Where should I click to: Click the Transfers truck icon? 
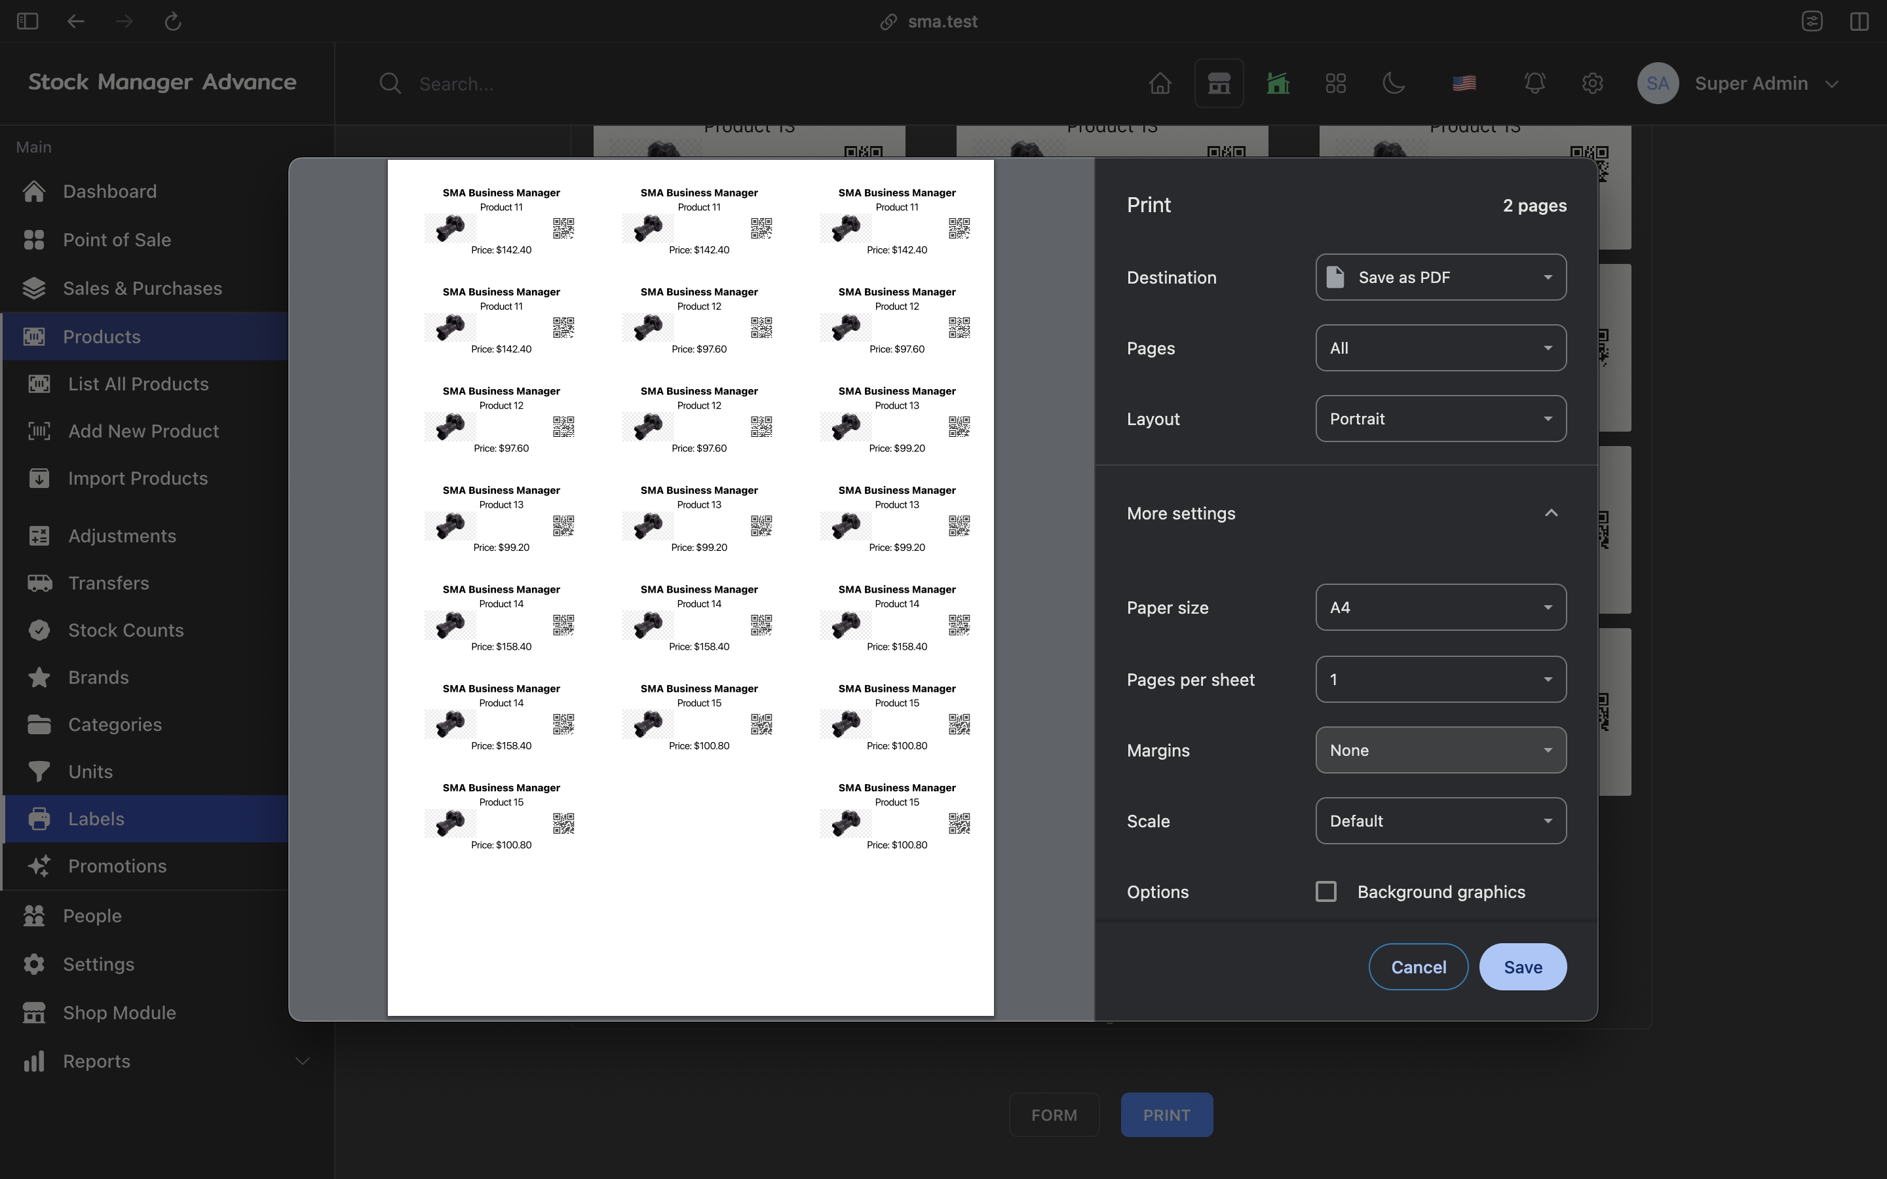click(39, 582)
